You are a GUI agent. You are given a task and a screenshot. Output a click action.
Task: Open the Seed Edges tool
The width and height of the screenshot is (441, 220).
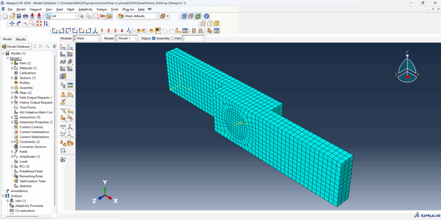point(70,47)
